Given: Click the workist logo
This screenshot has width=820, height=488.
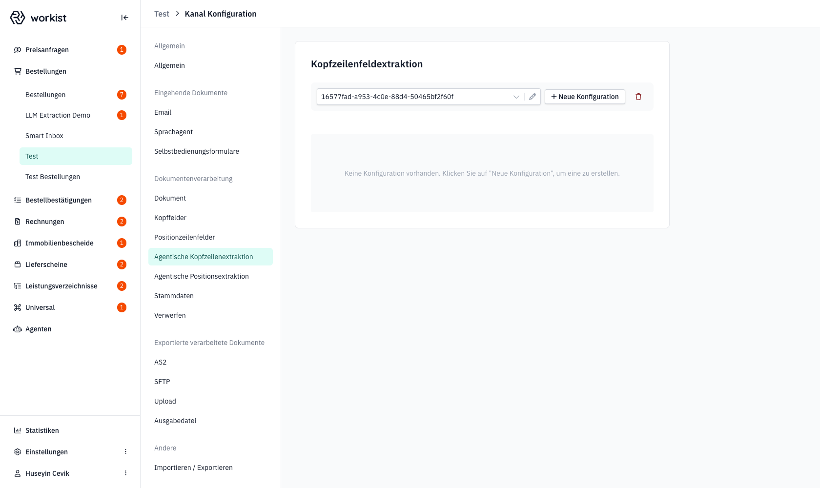Looking at the screenshot, I should [38, 18].
